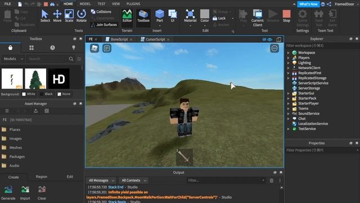Click the Stop test button
Screen dimensions: 360x203
286,16
